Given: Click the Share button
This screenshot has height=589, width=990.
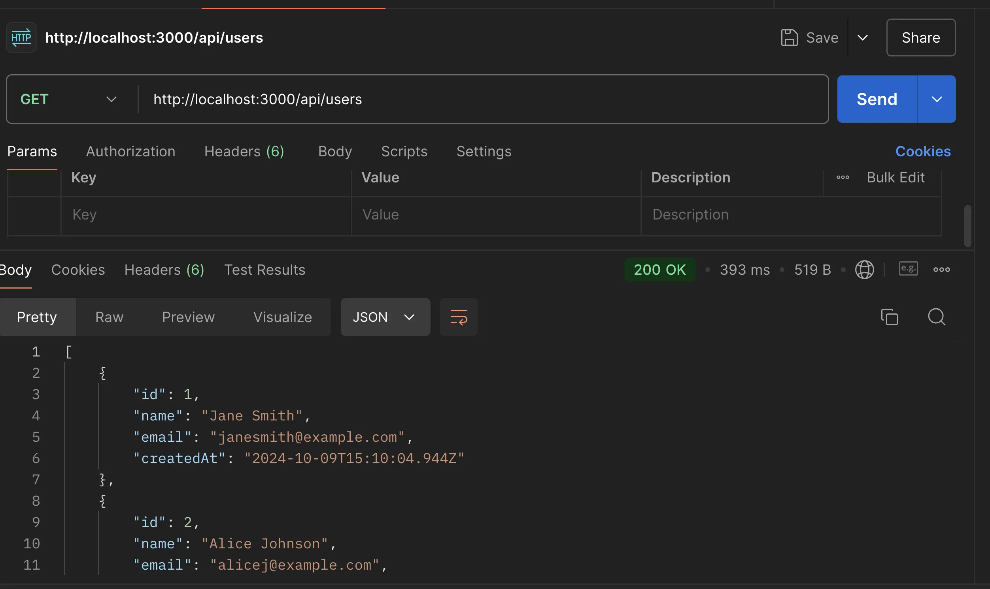Looking at the screenshot, I should [920, 38].
